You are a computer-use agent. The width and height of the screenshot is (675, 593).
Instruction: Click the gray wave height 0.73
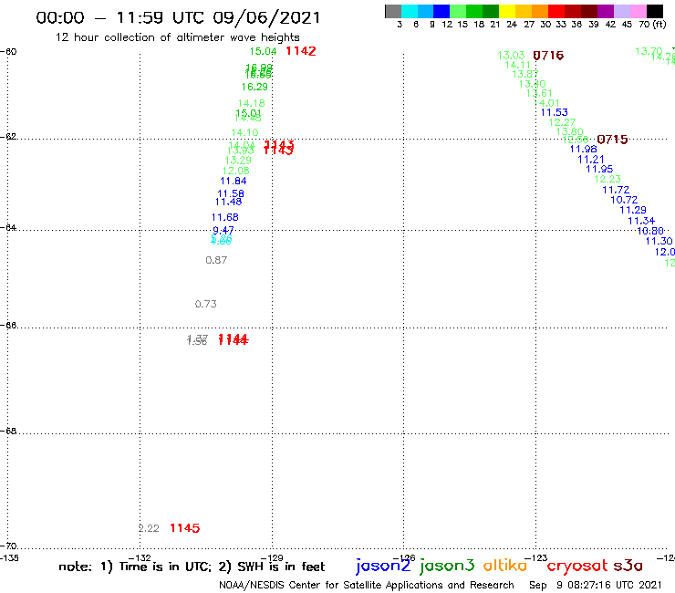[x=206, y=304]
